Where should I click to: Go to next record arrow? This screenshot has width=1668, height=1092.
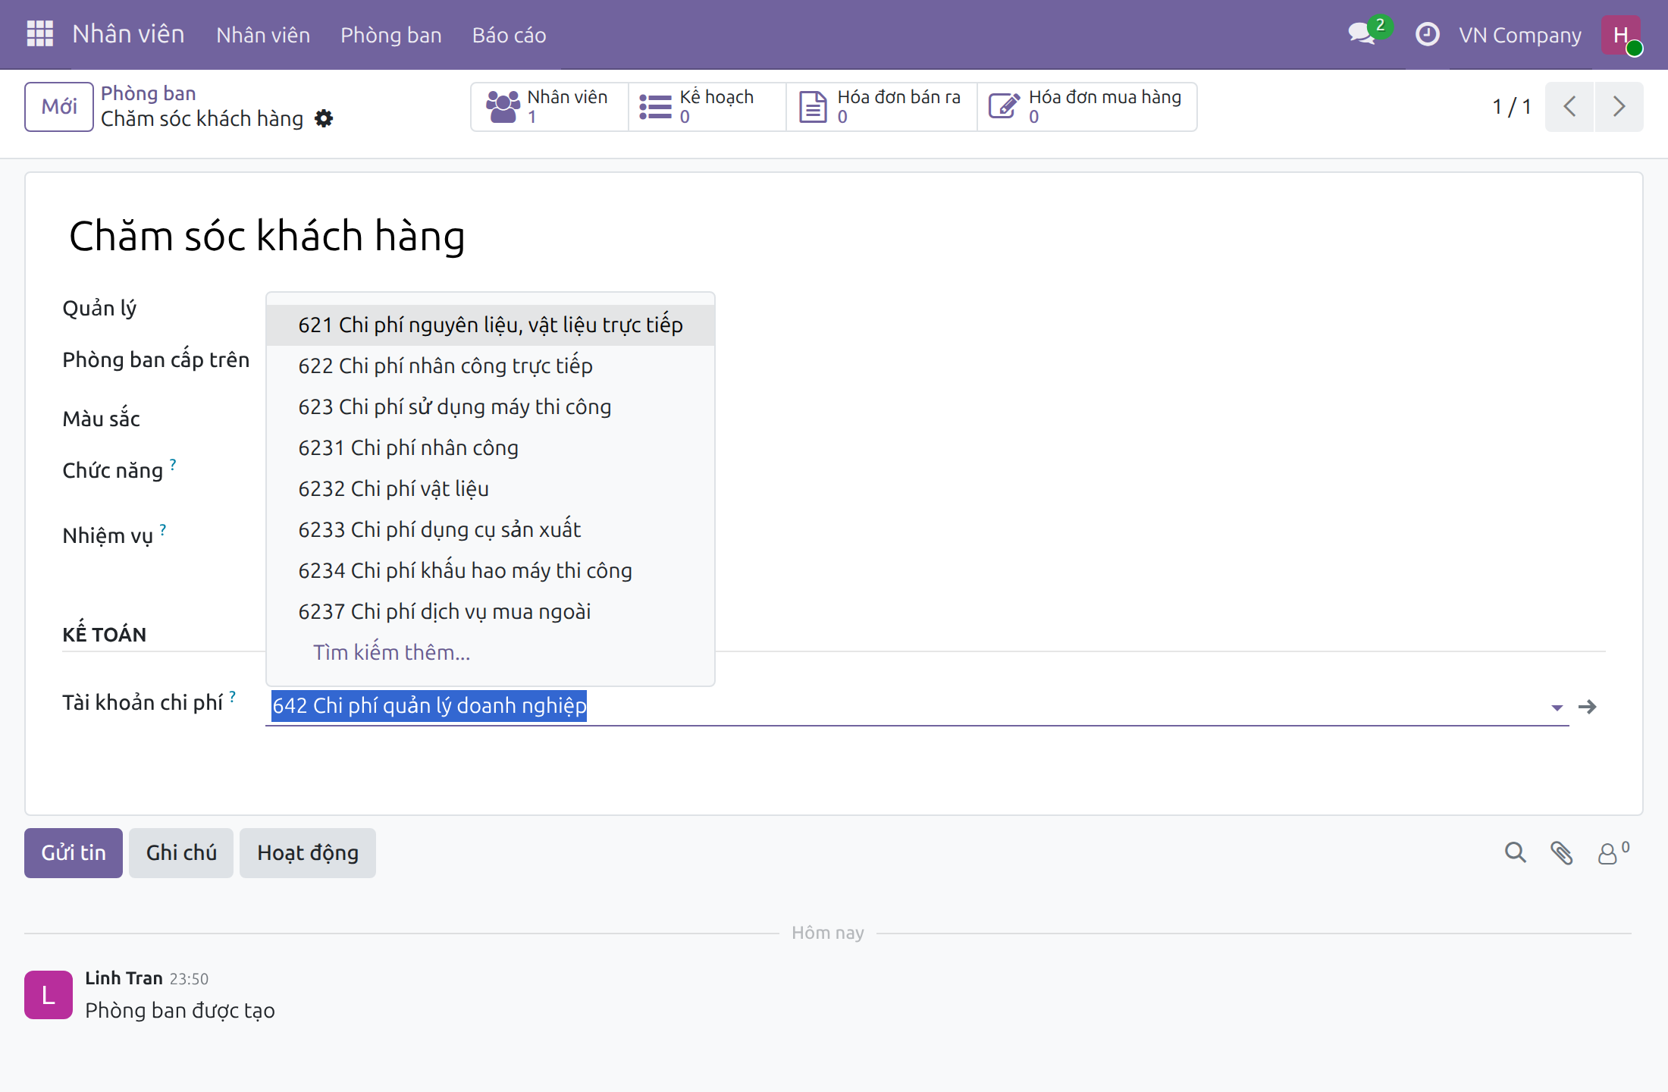point(1619,106)
